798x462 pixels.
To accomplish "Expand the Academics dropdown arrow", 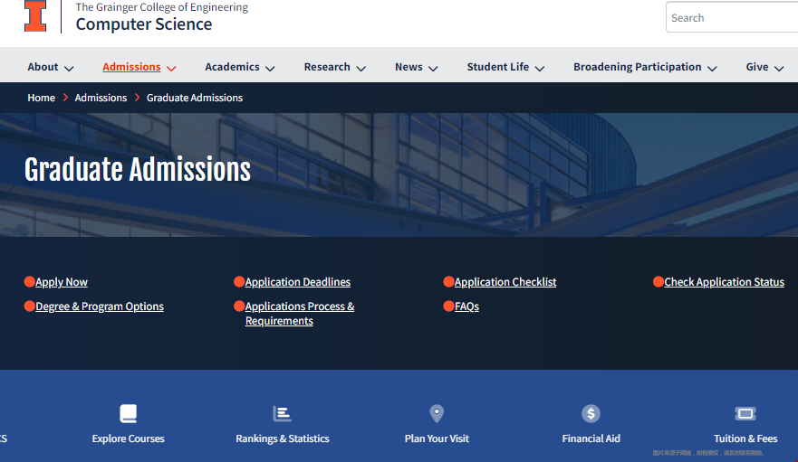I will [x=270, y=69].
